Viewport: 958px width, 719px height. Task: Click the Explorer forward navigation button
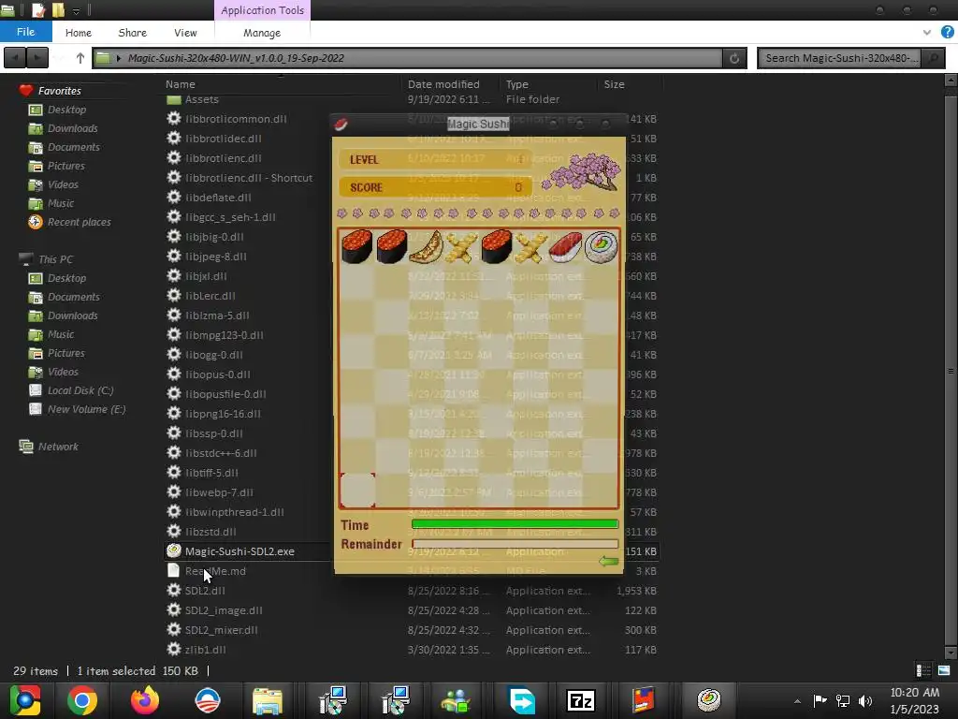[37, 58]
